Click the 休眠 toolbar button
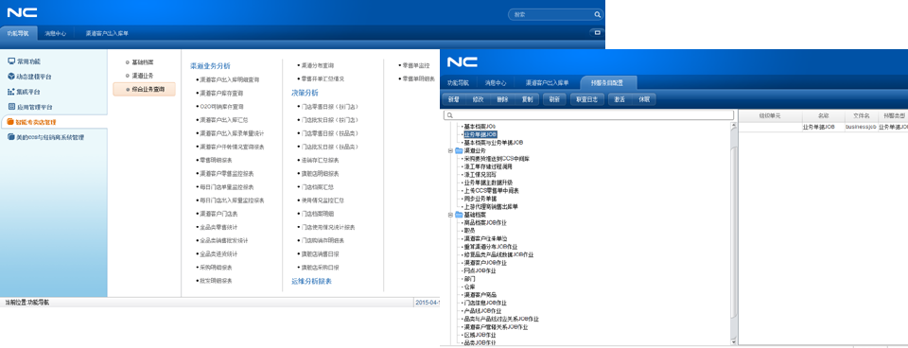The image size is (908, 348). [x=644, y=99]
